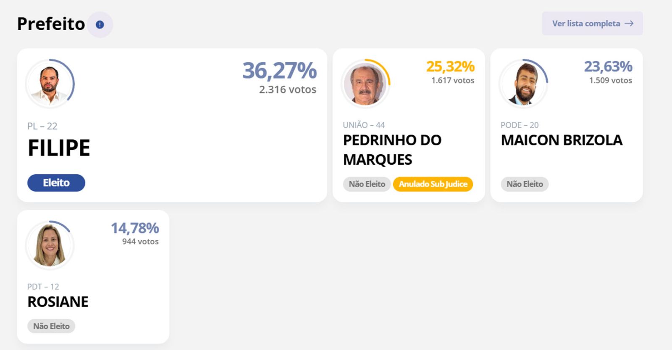Select the FILIPE candidate name

tap(59, 148)
